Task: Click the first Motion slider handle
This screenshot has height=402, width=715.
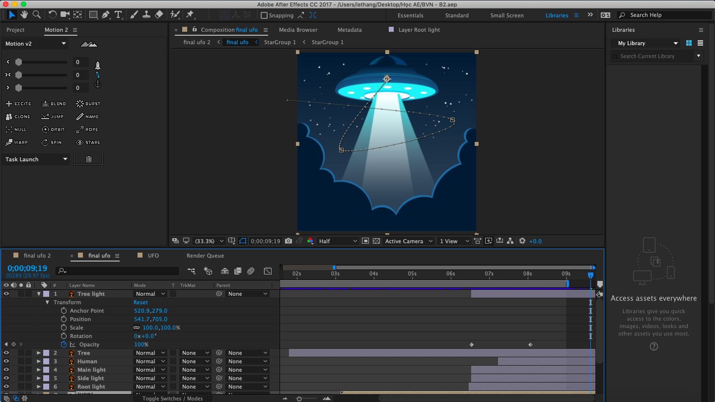Action: coord(18,62)
